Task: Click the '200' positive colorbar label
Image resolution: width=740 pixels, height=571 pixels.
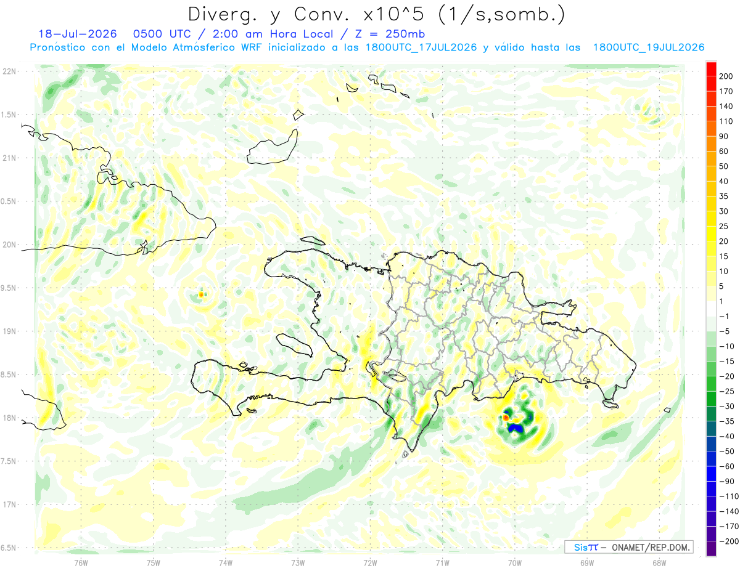Action: coord(726,76)
